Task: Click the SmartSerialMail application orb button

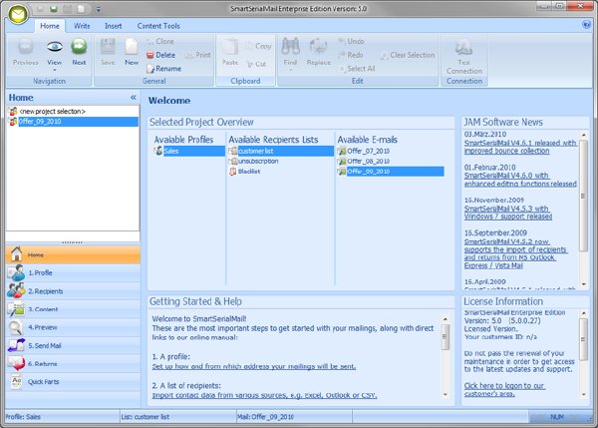Action: tap(18, 14)
